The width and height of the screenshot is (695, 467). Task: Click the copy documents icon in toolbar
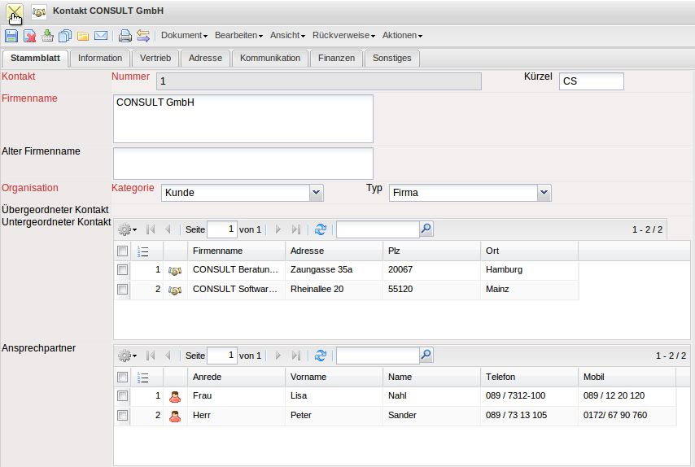click(65, 36)
